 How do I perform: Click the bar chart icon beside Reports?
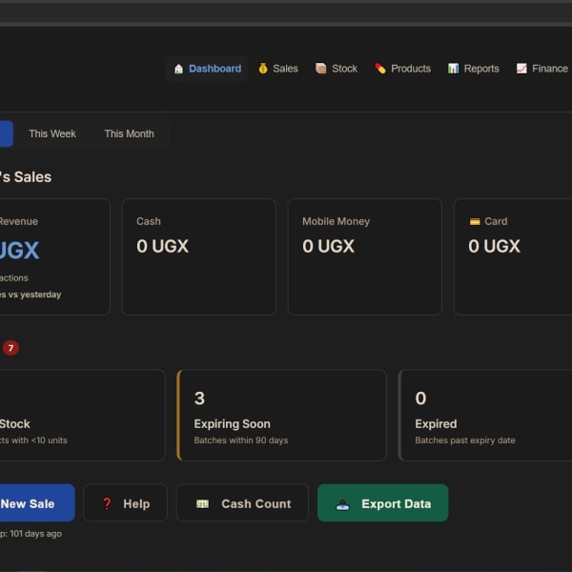(x=453, y=69)
